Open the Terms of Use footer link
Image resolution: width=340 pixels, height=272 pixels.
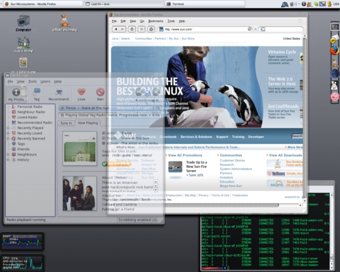tap(220, 195)
